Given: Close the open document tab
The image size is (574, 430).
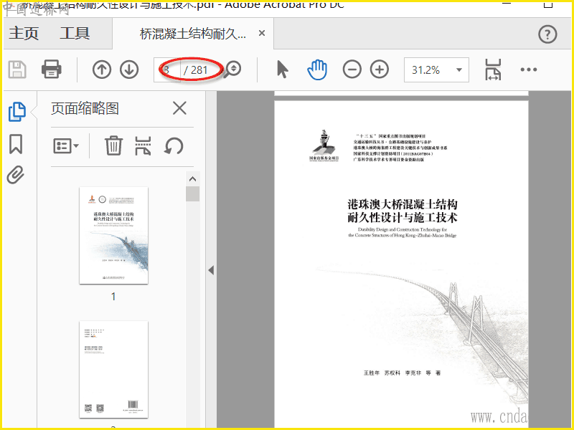Looking at the screenshot, I should (x=262, y=33).
